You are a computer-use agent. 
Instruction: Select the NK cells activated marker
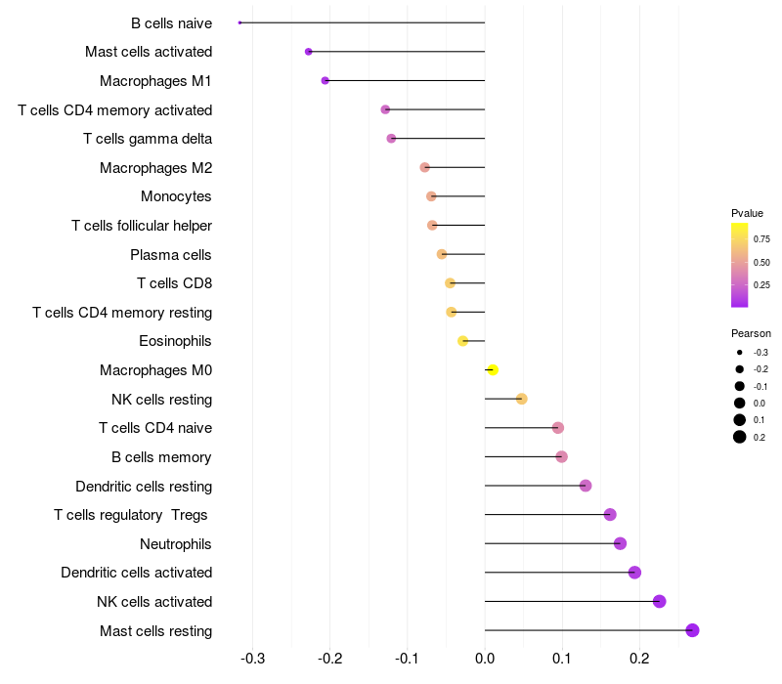(659, 601)
